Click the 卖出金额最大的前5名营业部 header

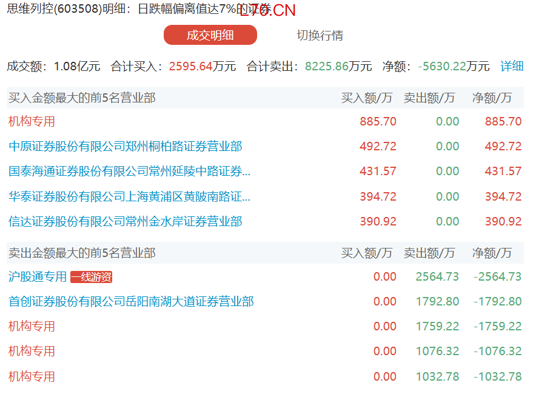82,253
